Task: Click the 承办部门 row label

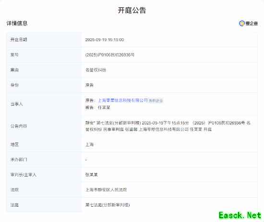Action: click(19, 160)
